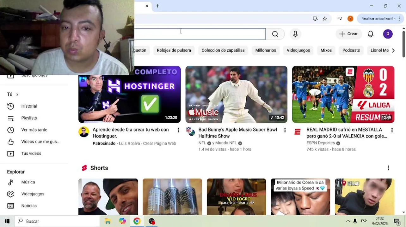The width and height of the screenshot is (406, 227).
Task: Activate voice search microphone icon
Action: click(295, 34)
